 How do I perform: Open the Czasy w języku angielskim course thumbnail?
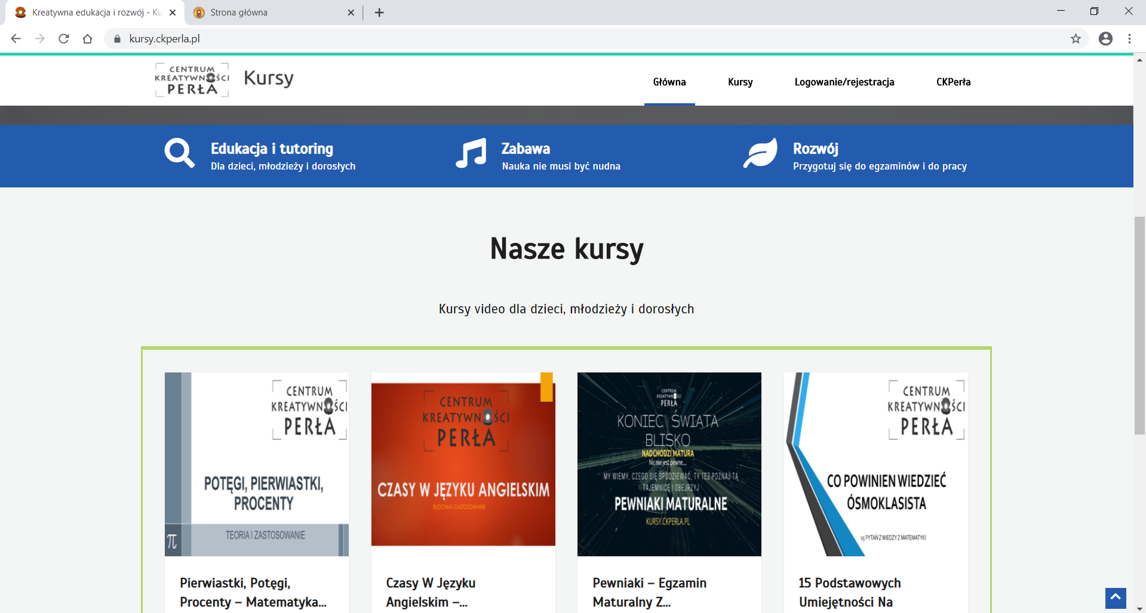(463, 464)
